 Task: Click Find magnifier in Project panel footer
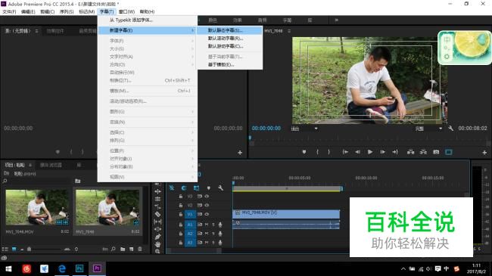[114, 249]
